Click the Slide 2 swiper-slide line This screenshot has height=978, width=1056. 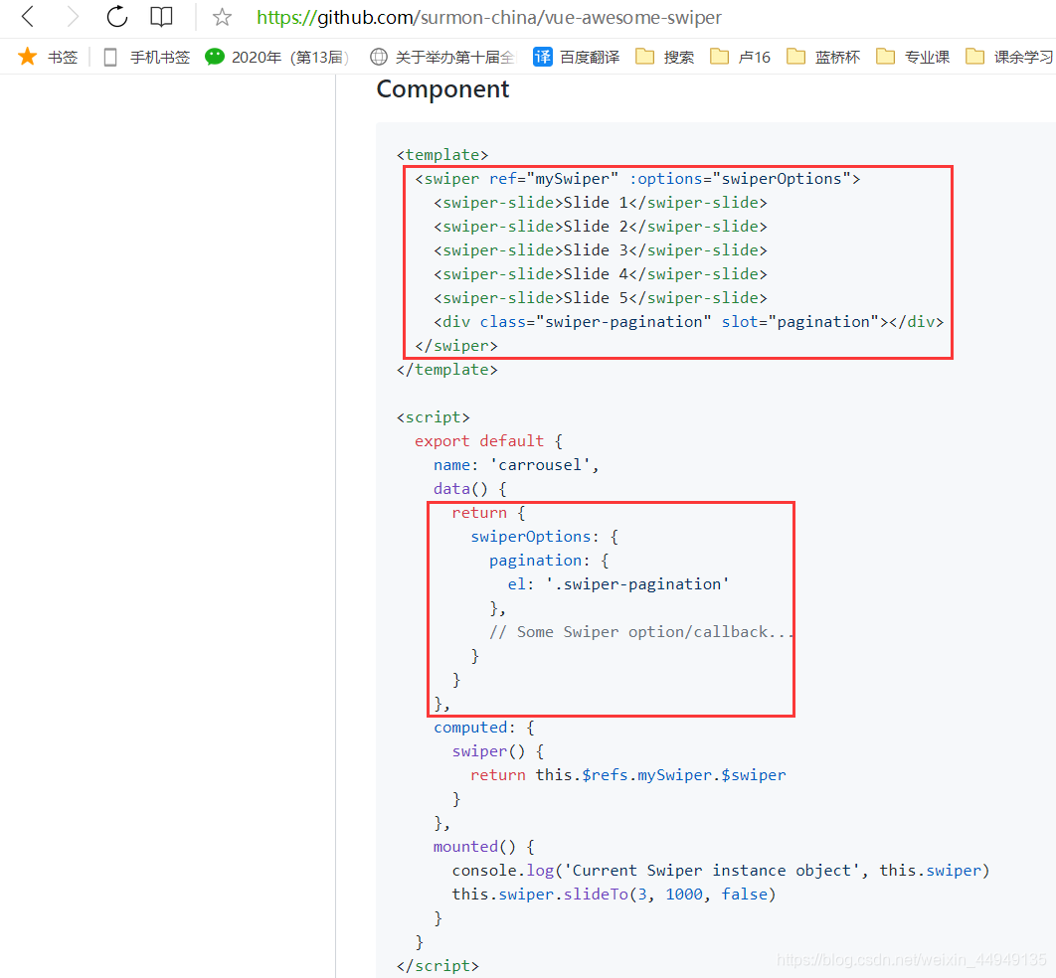600,227
